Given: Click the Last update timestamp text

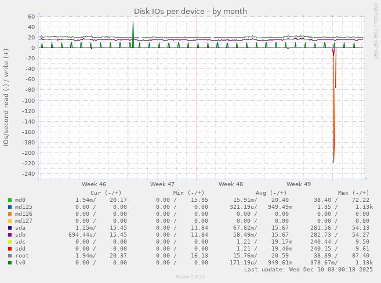Looking at the screenshot, I should 309,270.
